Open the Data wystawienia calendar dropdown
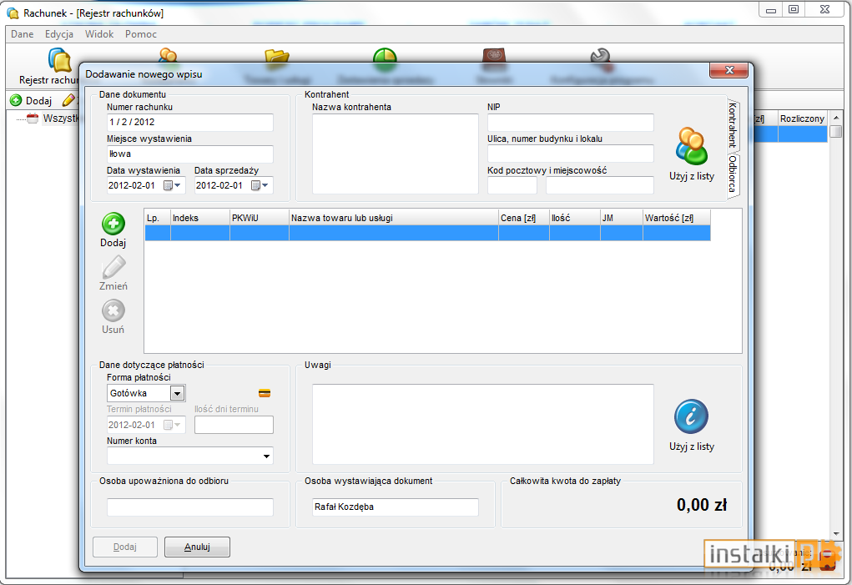The image size is (852, 585). coord(173,186)
